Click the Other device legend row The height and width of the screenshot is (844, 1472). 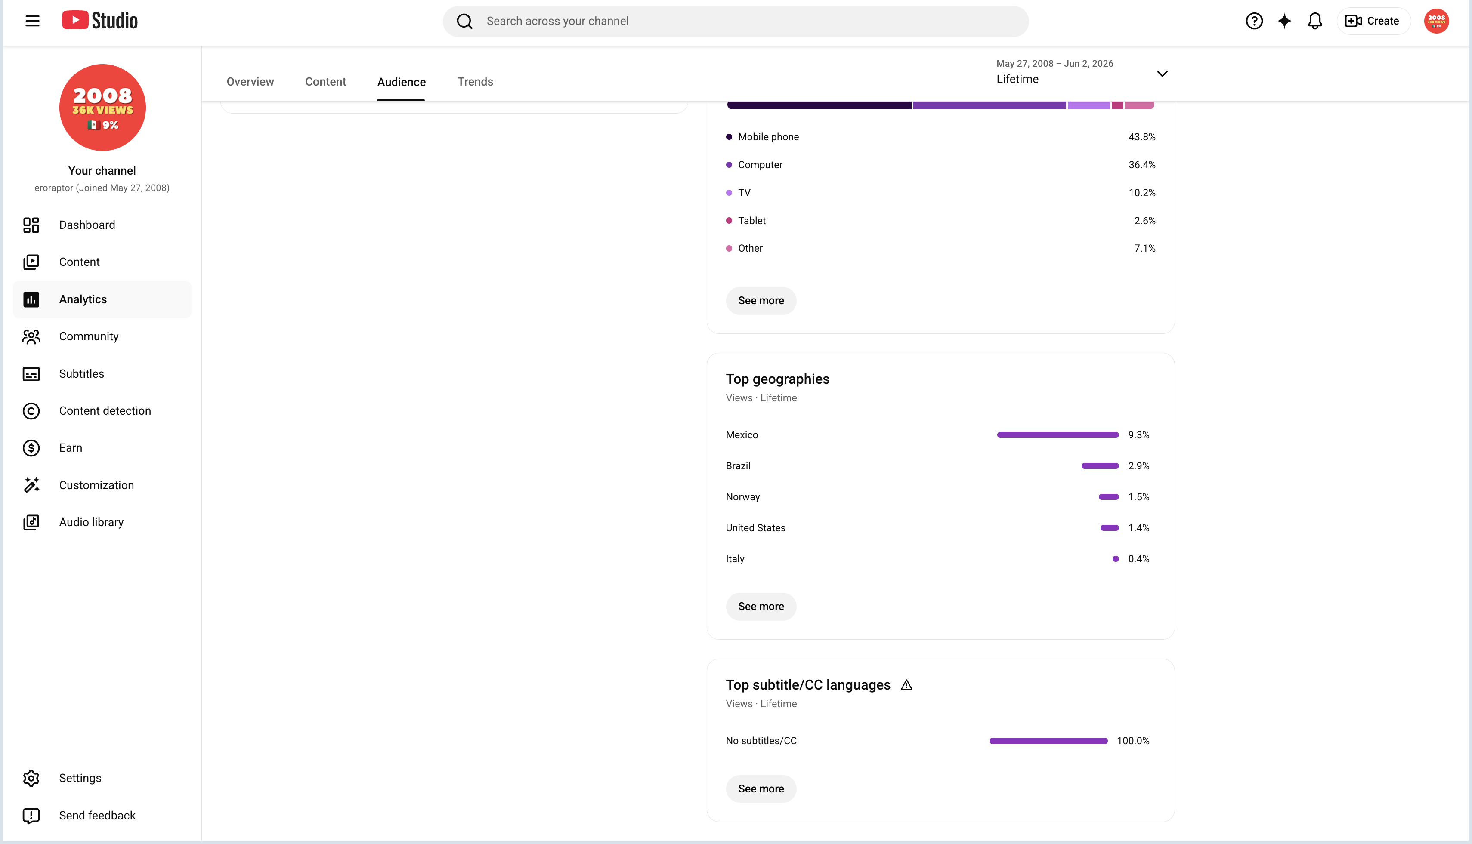(940, 248)
